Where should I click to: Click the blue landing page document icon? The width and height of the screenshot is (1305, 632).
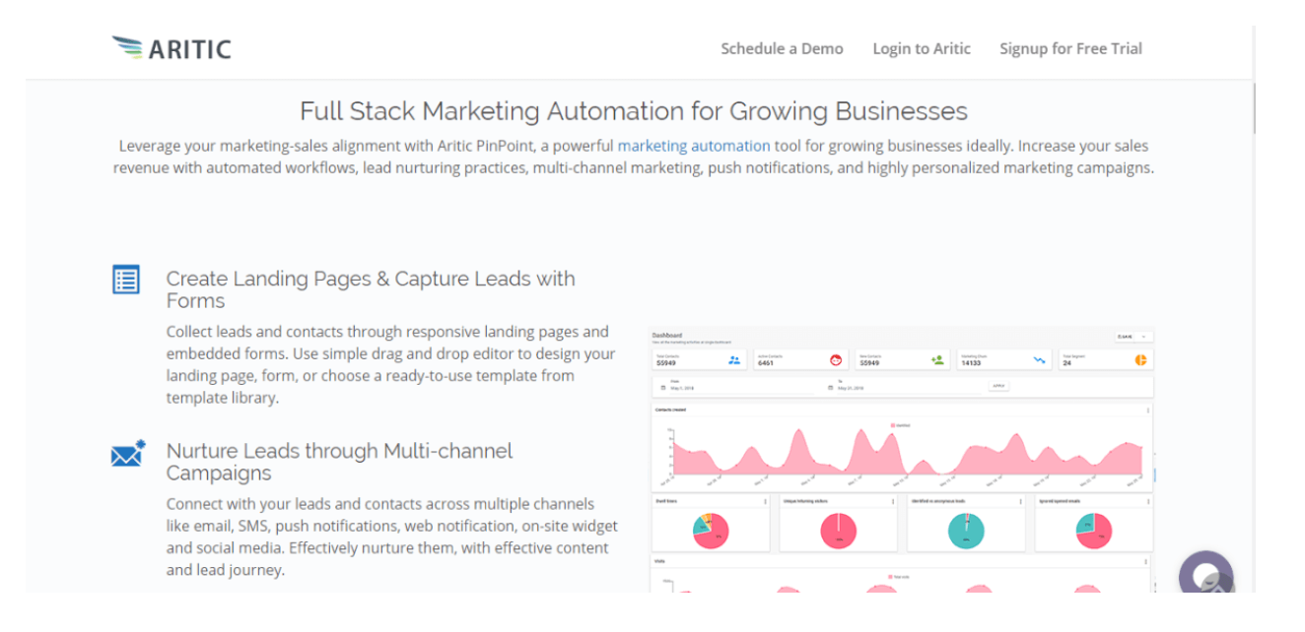[x=126, y=280]
